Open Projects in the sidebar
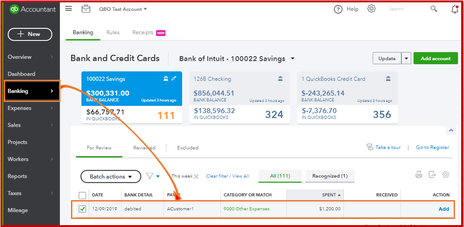464x227 pixels. pos(18,142)
